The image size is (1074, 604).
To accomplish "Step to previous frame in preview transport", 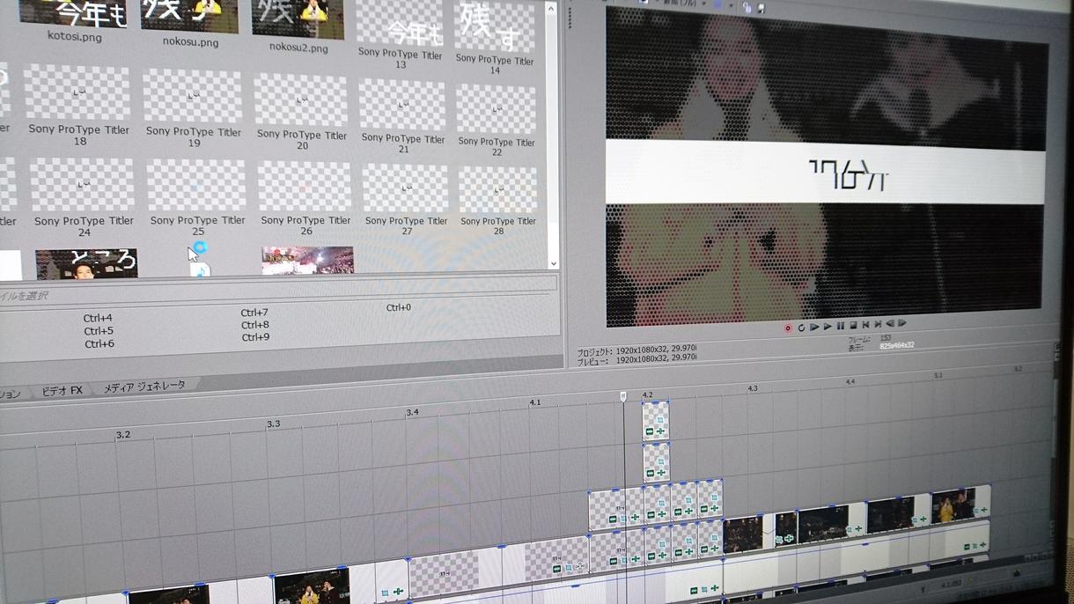I will [890, 324].
